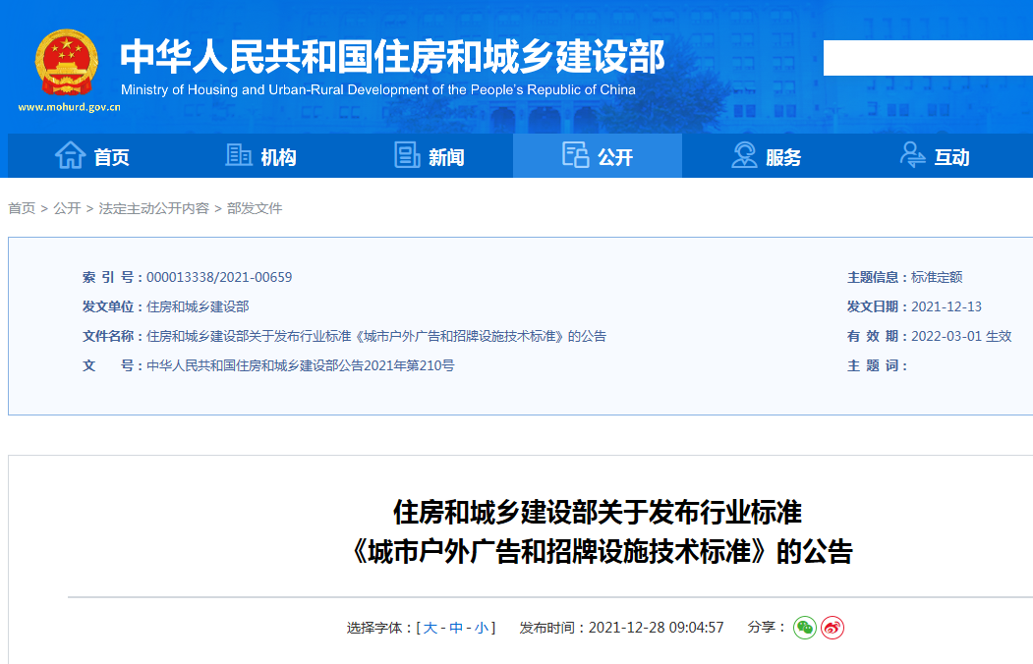The height and width of the screenshot is (664, 1033).
Task: Open the 服务 navigation tab
Action: click(x=767, y=156)
